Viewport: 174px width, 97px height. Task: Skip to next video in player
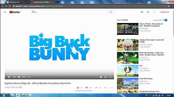pyautogui.click(x=14, y=77)
